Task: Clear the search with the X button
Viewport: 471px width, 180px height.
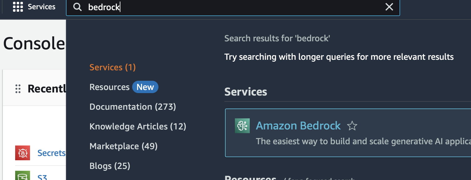Action: click(389, 7)
